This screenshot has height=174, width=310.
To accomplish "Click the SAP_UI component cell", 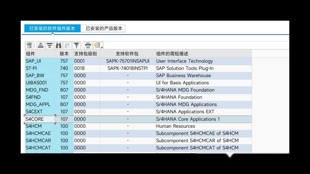I will (40, 61).
